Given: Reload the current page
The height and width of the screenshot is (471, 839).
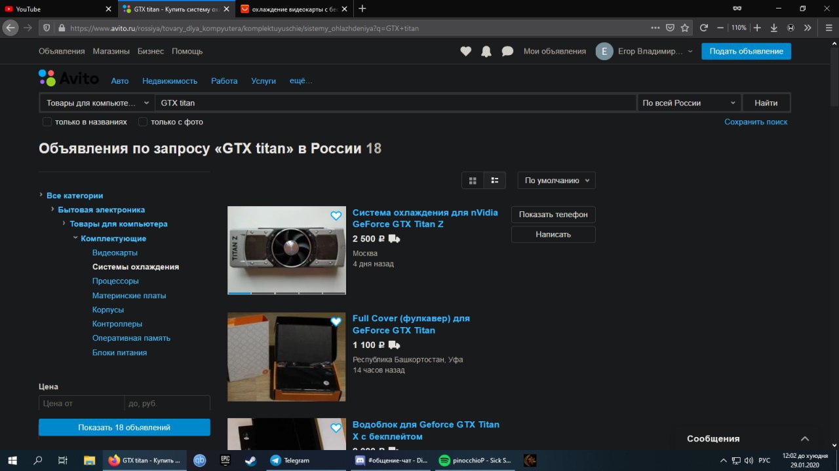Looking at the screenshot, I should [704, 28].
